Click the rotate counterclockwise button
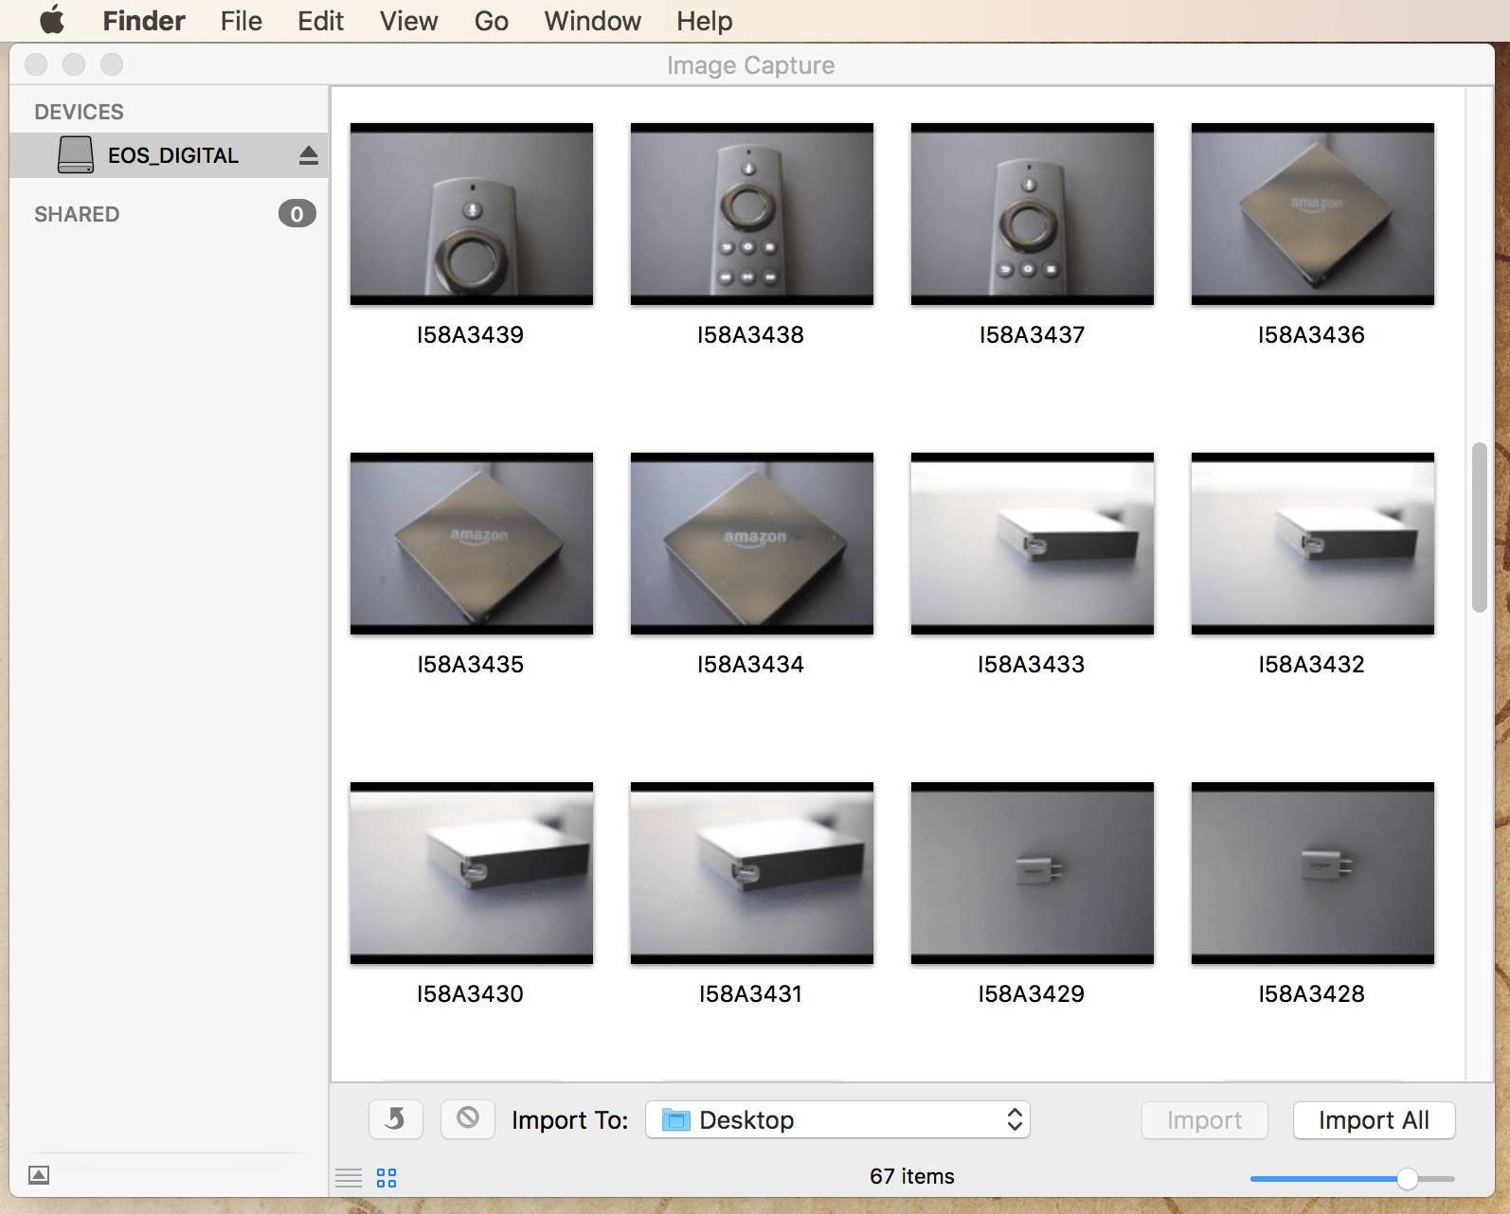This screenshot has height=1214, width=1510. point(395,1119)
